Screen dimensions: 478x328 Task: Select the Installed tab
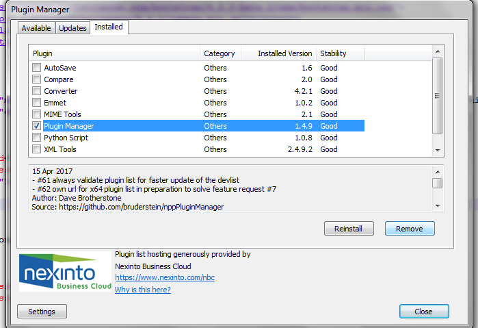[109, 27]
